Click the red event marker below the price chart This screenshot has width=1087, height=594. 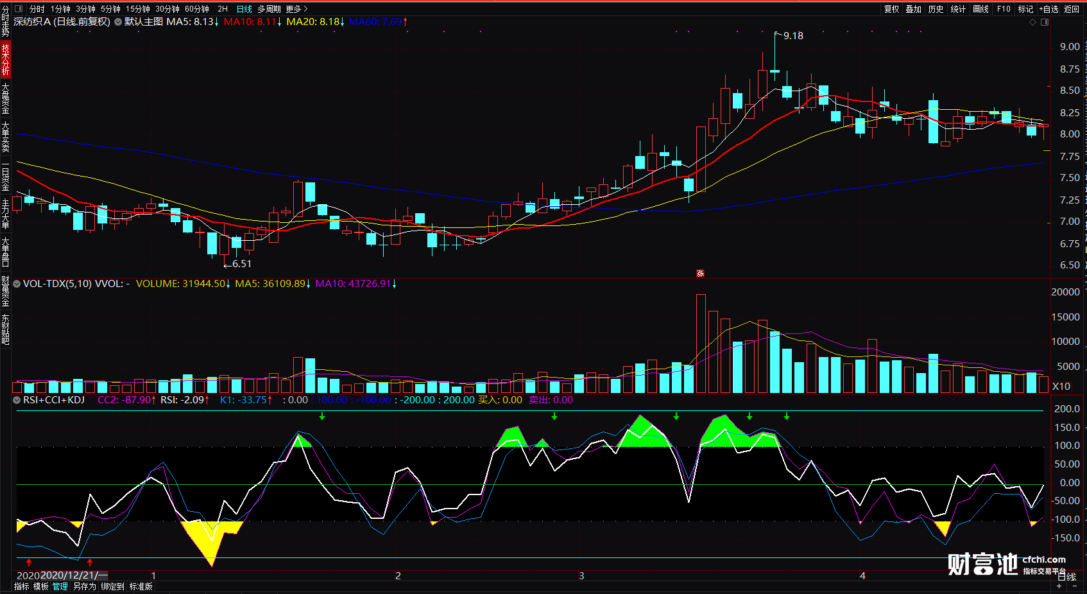point(700,274)
